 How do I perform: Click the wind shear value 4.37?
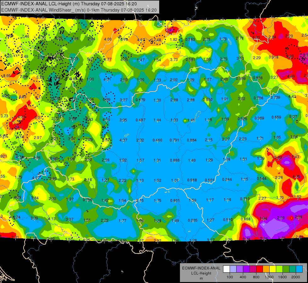(123, 140)
